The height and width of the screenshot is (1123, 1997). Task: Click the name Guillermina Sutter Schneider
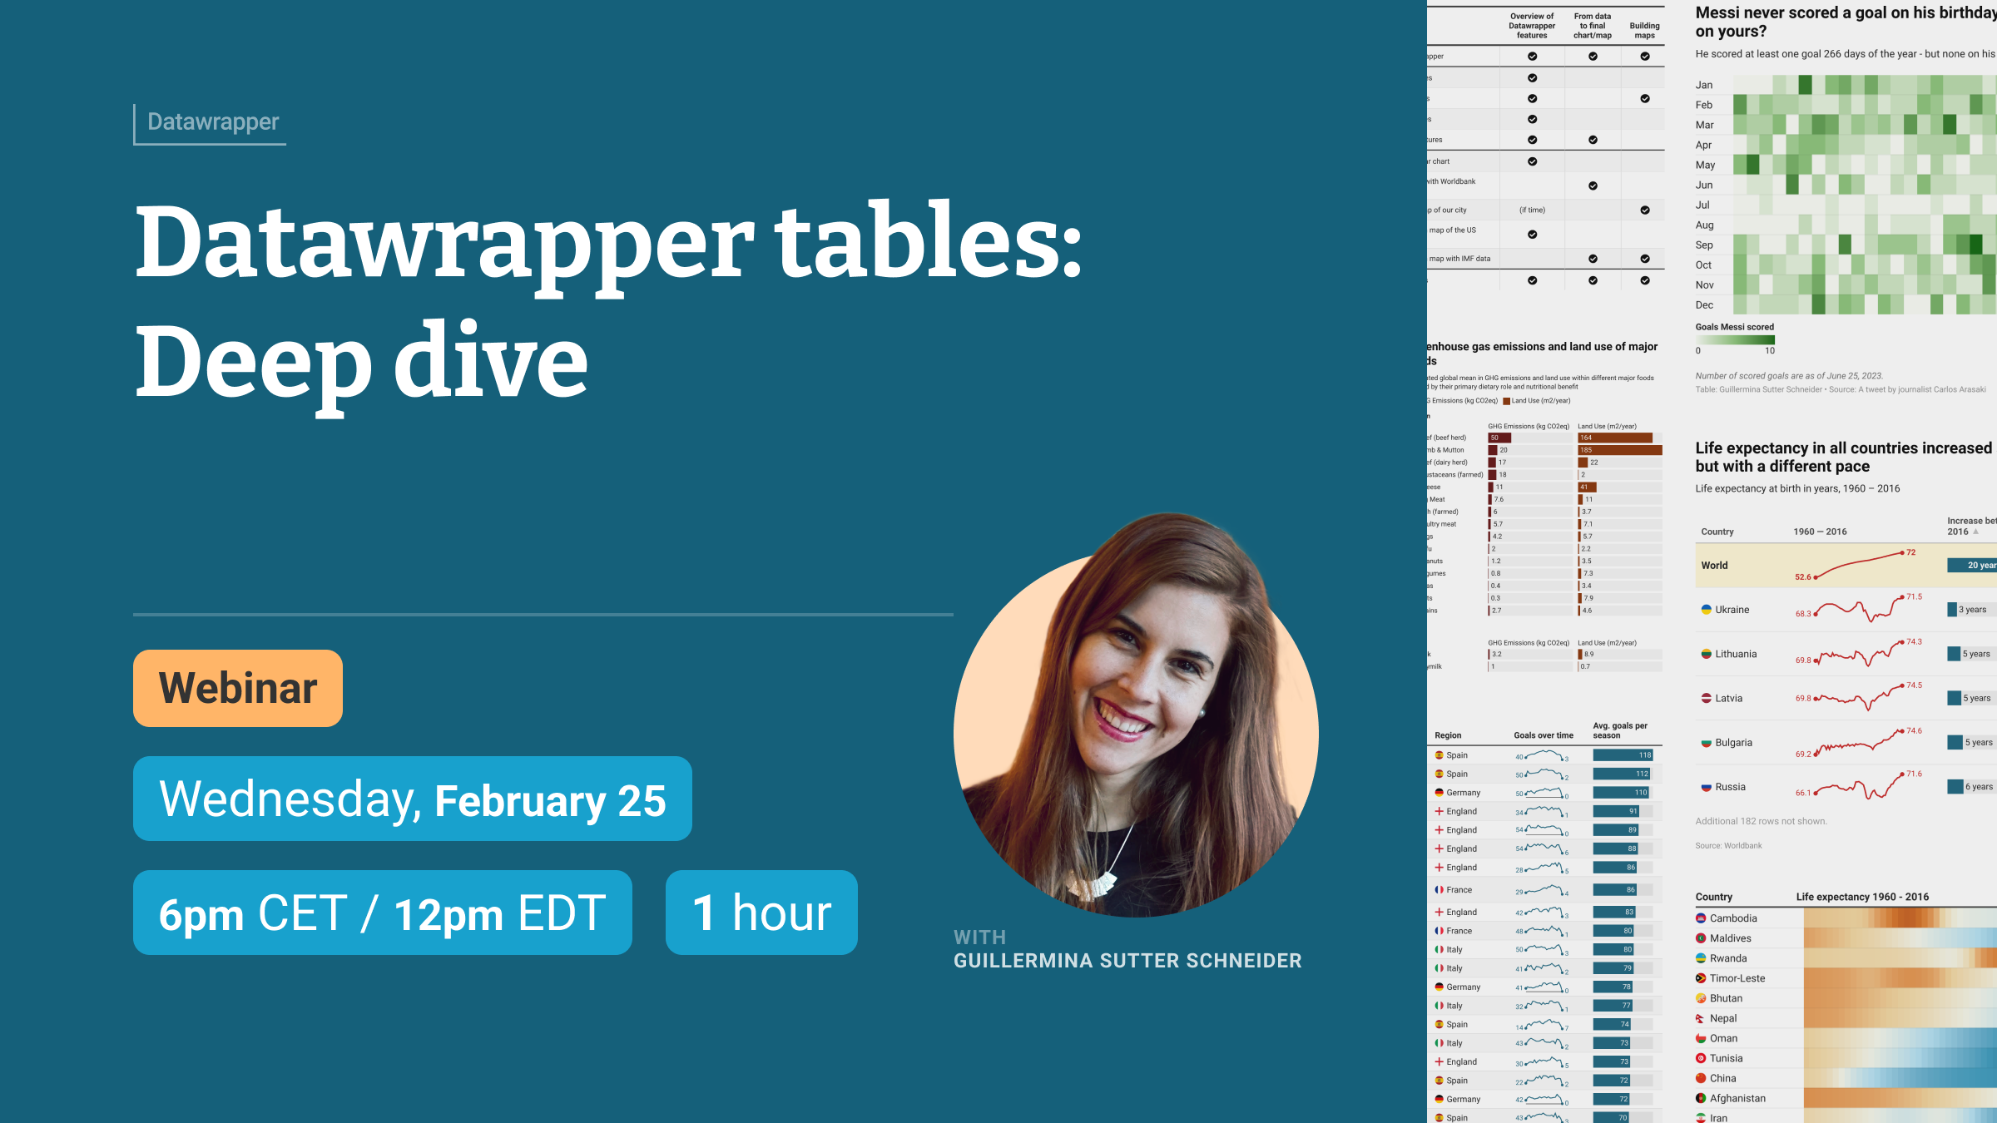[x=1127, y=961]
